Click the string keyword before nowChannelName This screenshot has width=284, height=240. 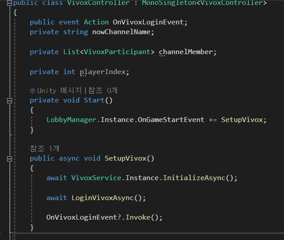[x=76, y=32]
